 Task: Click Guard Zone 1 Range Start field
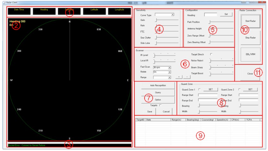(x=208, y=95)
